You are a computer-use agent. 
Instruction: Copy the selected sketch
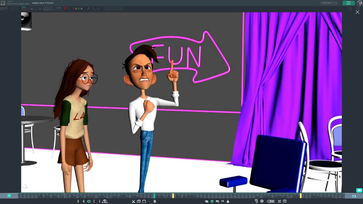coord(139,201)
